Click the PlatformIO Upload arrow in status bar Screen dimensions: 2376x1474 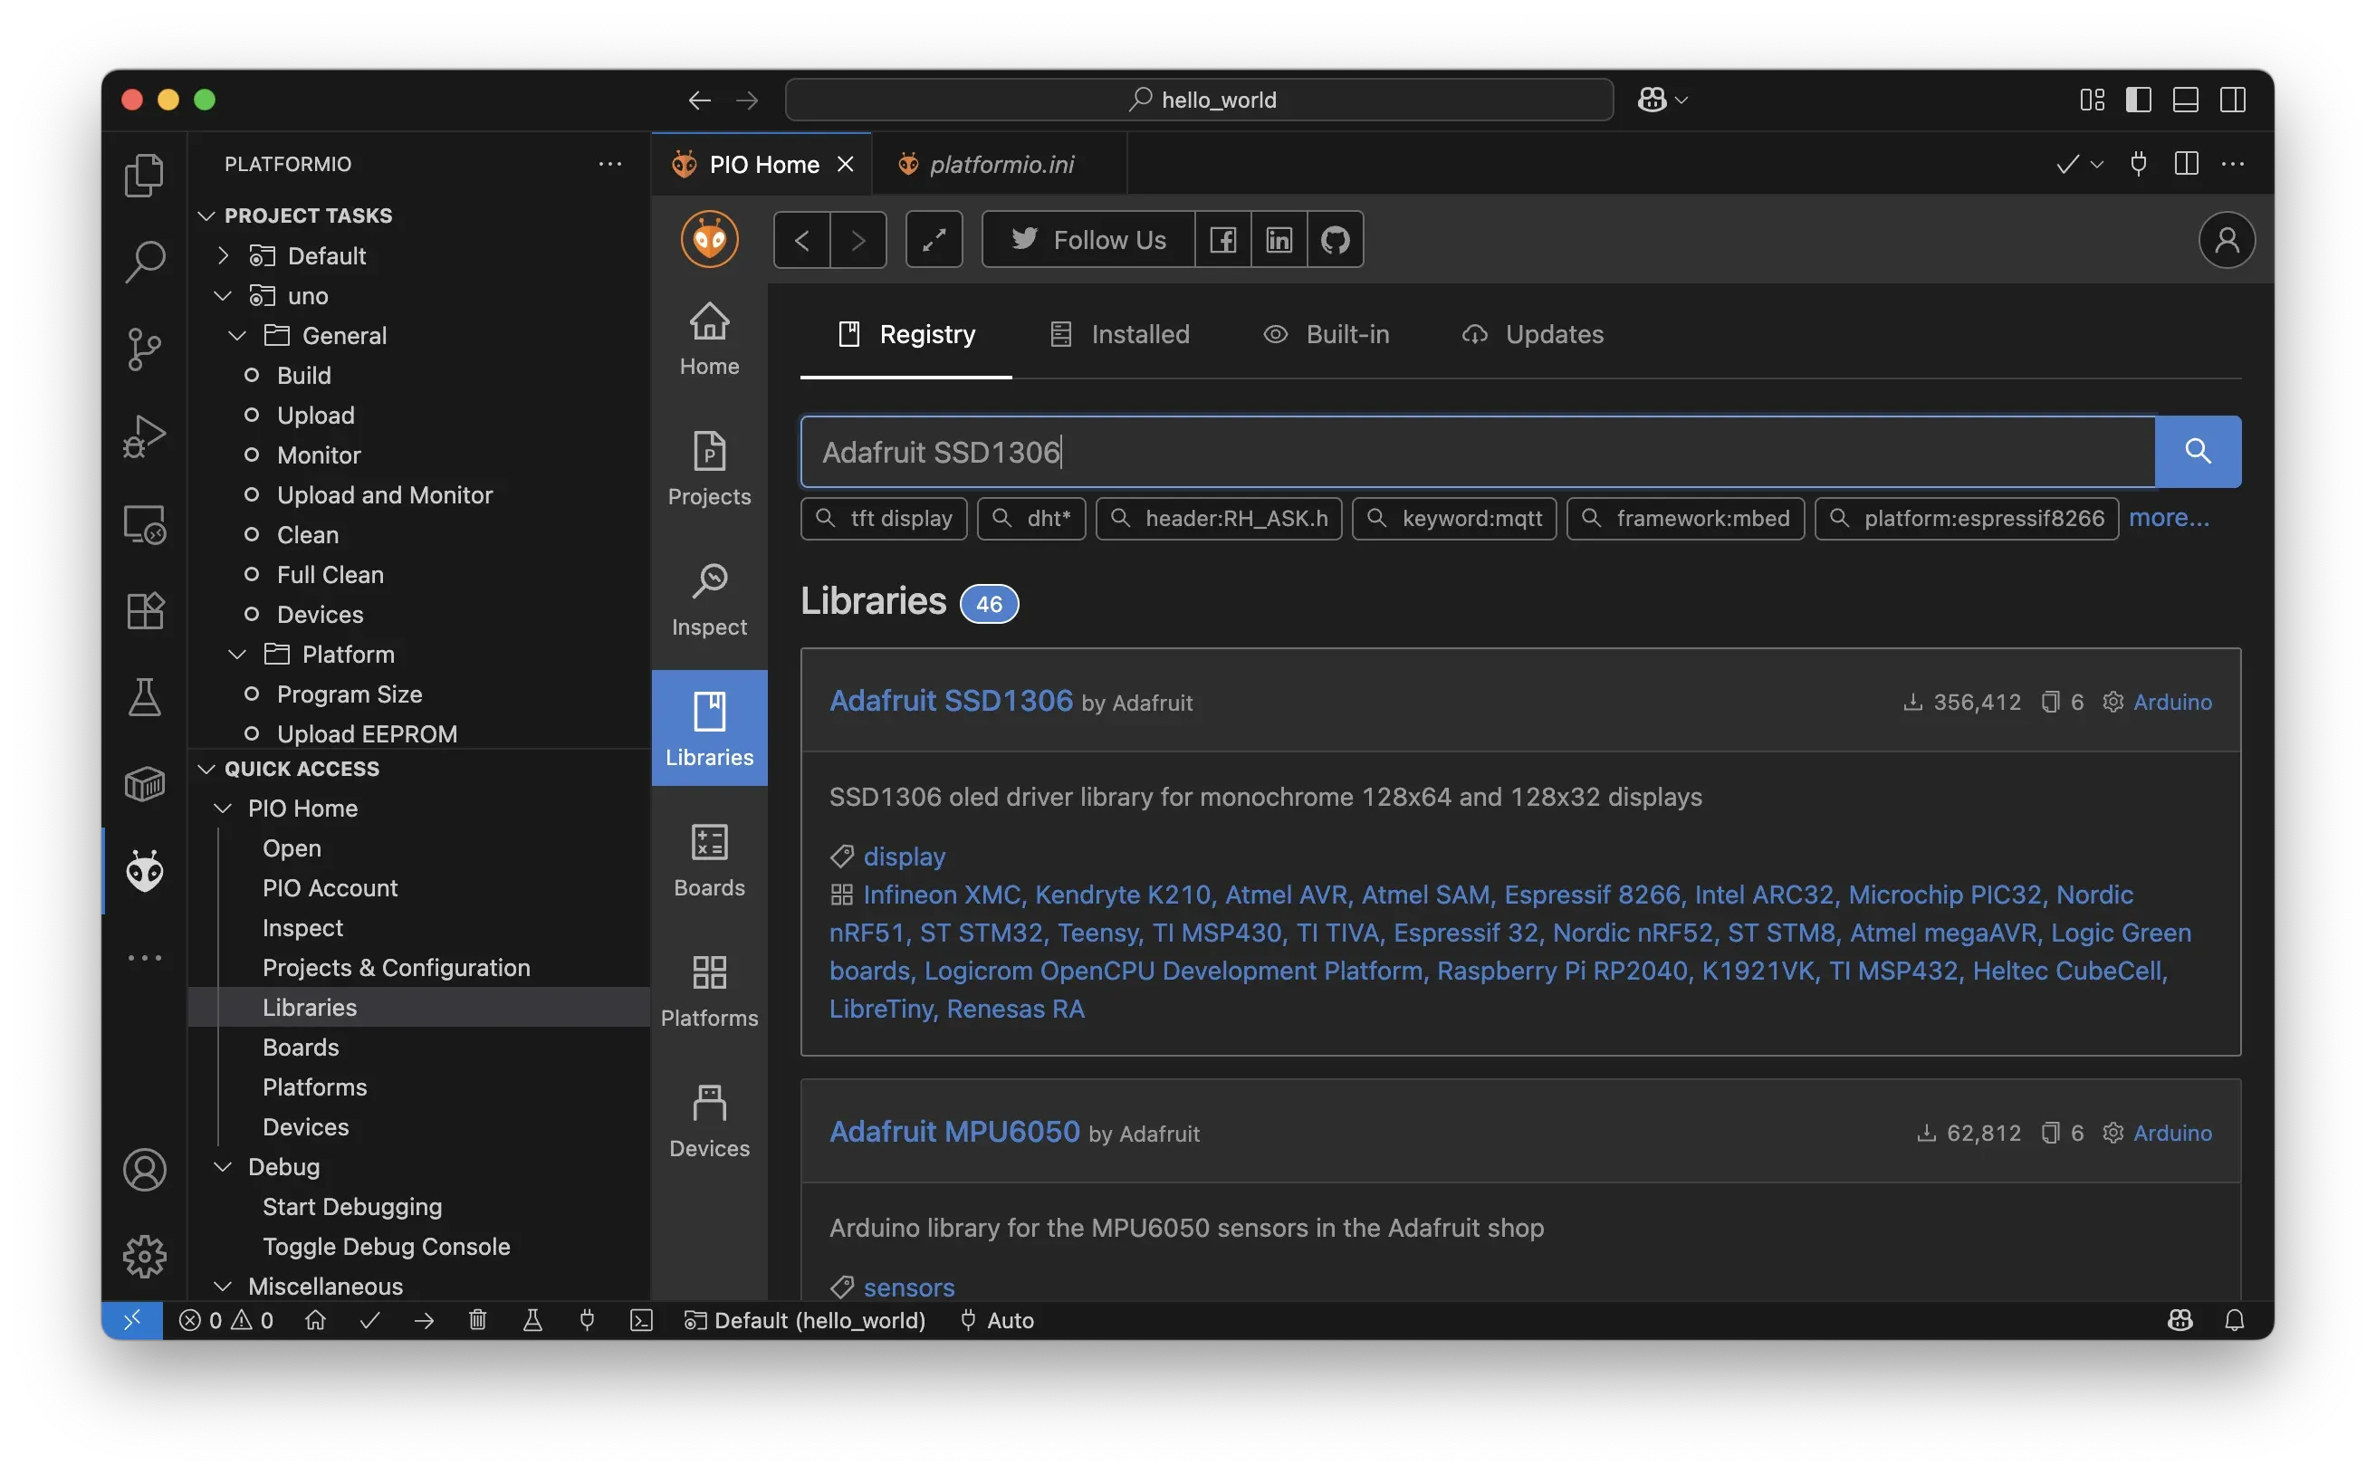424,1320
